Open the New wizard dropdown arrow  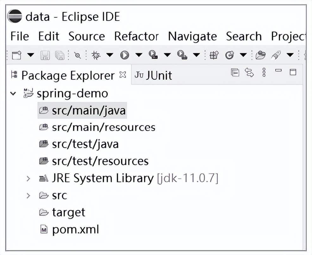pyautogui.click(x=30, y=55)
